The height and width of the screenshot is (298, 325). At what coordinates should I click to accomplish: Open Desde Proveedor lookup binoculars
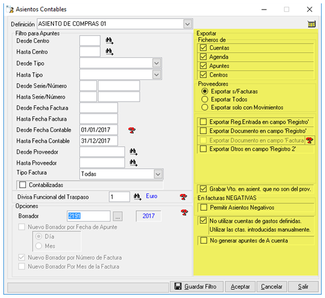click(133, 152)
